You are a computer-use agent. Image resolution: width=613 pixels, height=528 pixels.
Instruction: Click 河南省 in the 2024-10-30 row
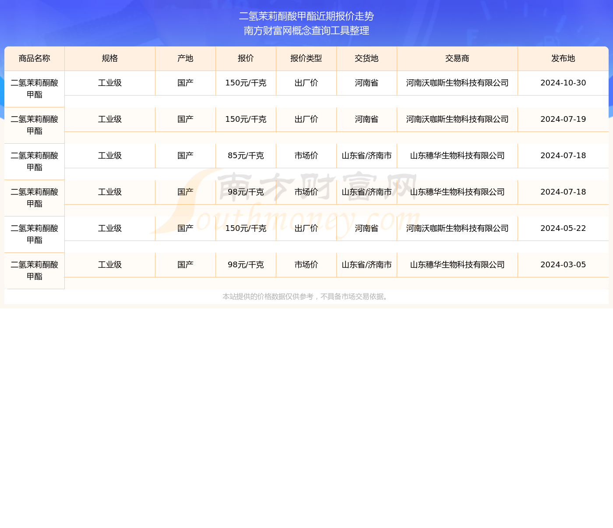click(x=367, y=83)
